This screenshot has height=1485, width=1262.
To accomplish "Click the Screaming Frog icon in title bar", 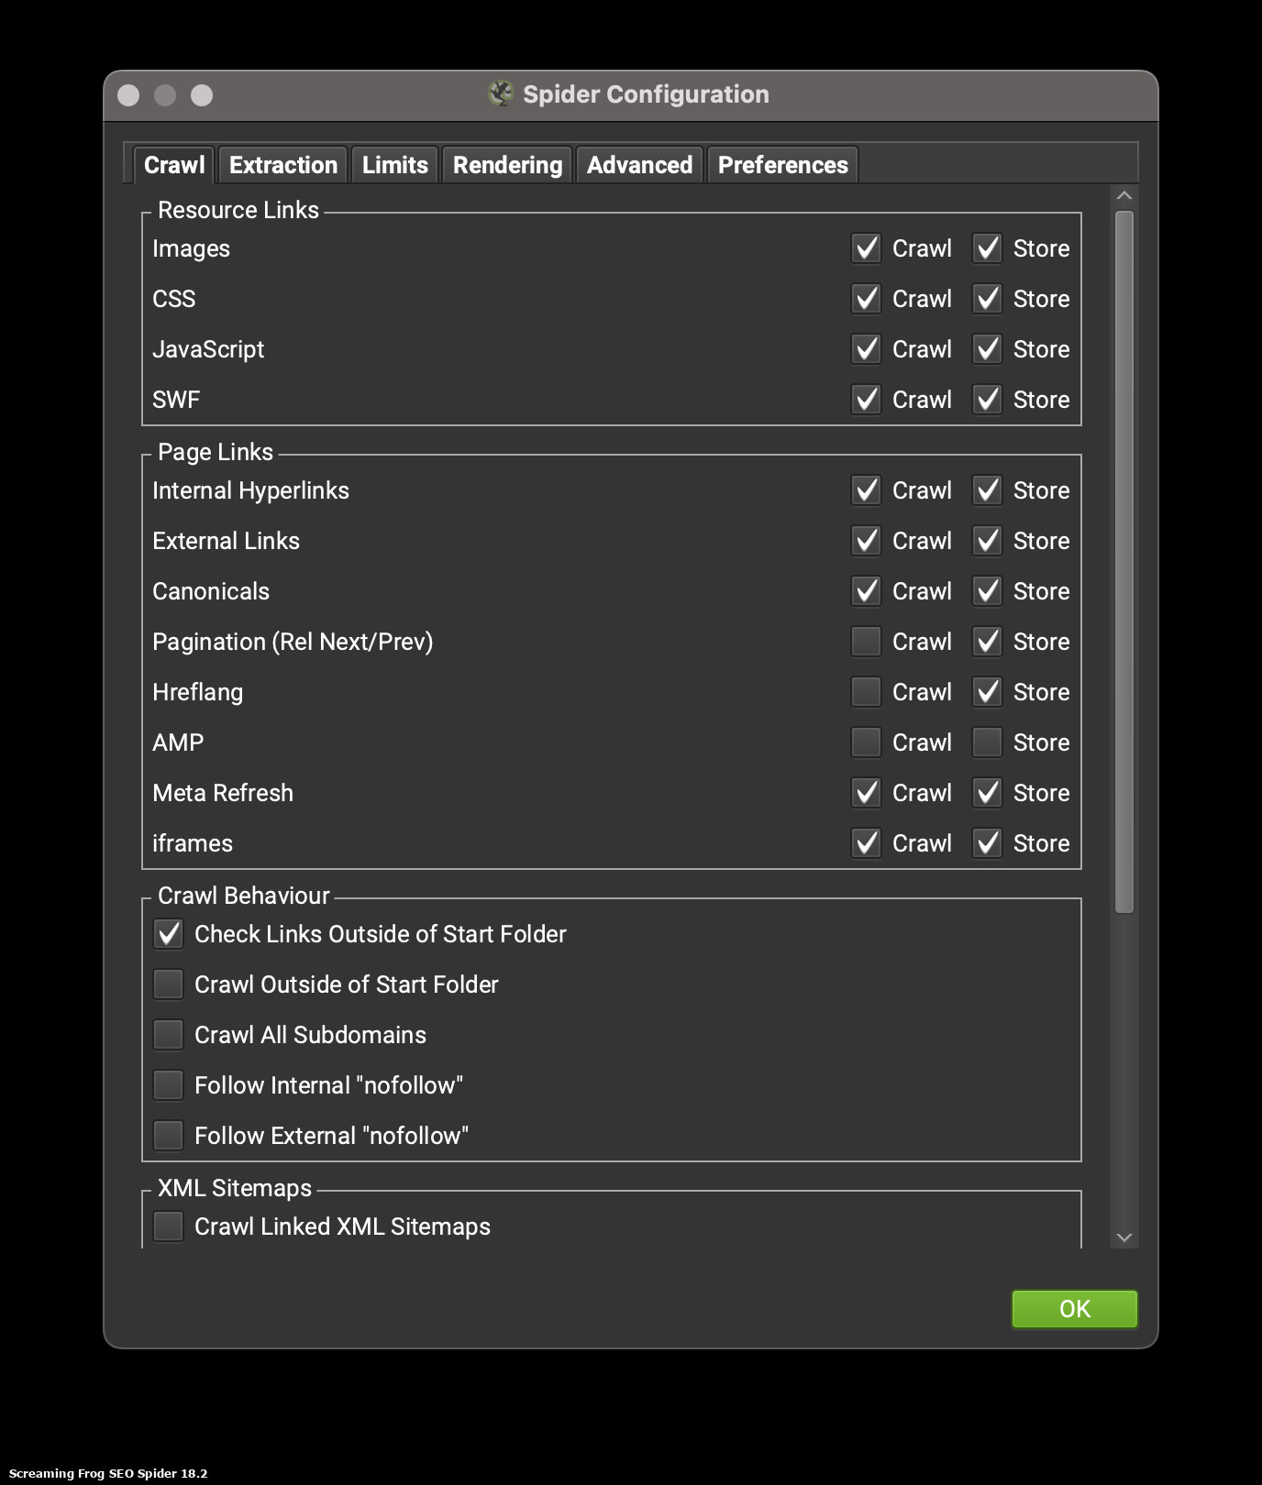I will [x=501, y=93].
